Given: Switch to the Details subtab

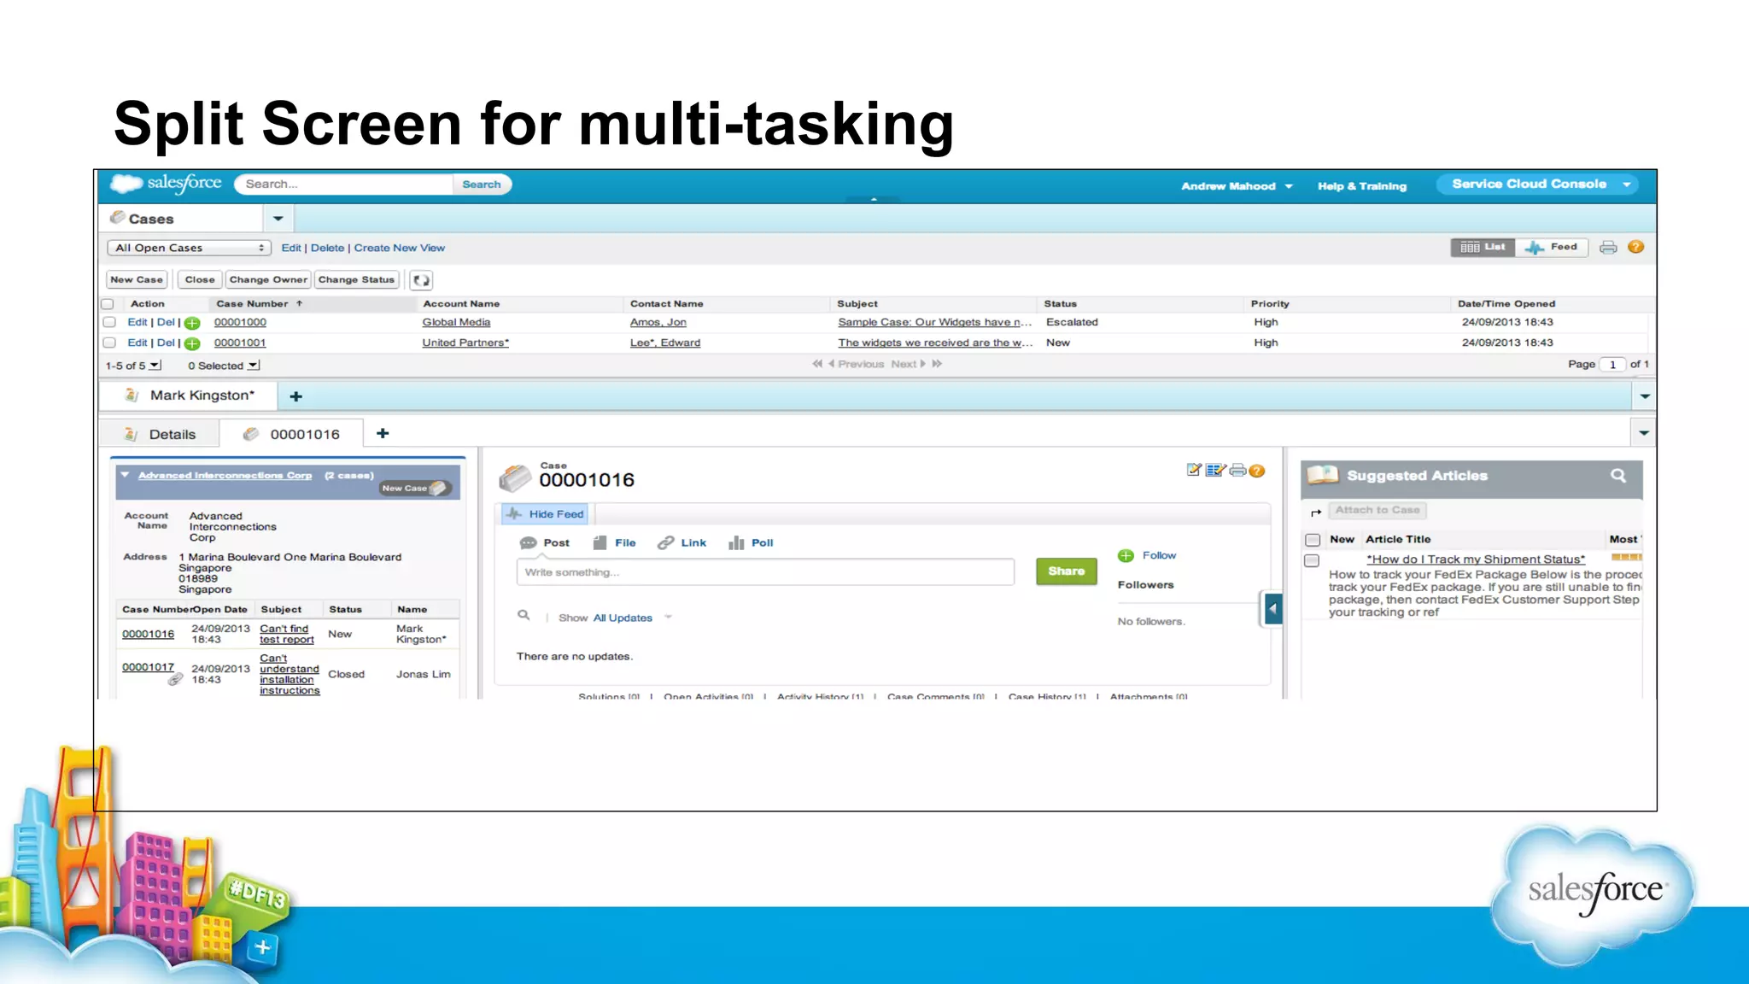Looking at the screenshot, I should 160,434.
